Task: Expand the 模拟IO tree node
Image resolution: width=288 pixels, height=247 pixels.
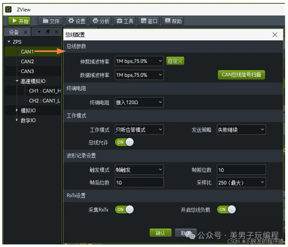Action: tap(17, 110)
